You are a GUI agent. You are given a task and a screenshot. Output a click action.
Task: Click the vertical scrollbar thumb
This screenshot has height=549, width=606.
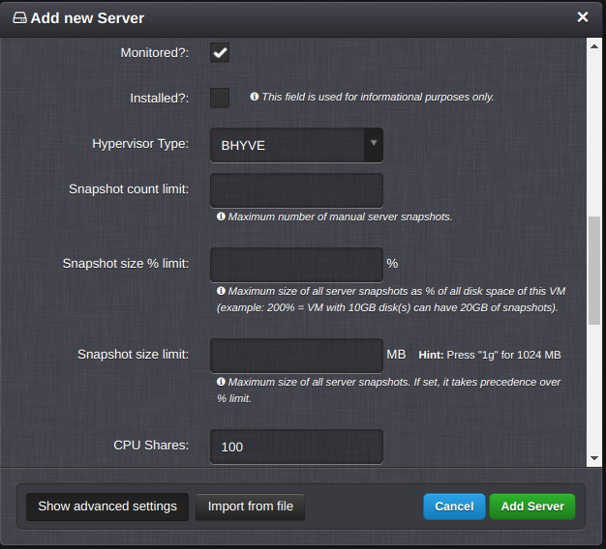pyautogui.click(x=594, y=271)
